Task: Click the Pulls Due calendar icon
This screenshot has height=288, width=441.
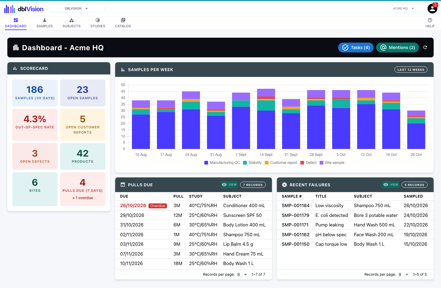Action: [x=123, y=185]
